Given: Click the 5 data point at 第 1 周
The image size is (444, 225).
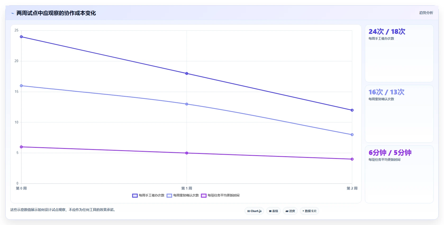Looking at the screenshot, I should 187,153.
